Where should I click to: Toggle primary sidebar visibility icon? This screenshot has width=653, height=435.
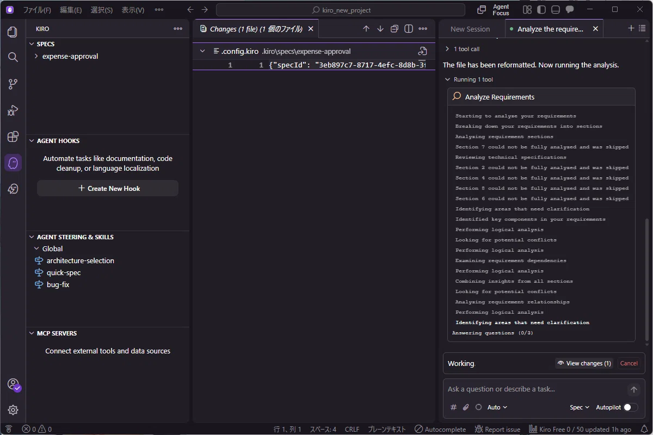541,10
